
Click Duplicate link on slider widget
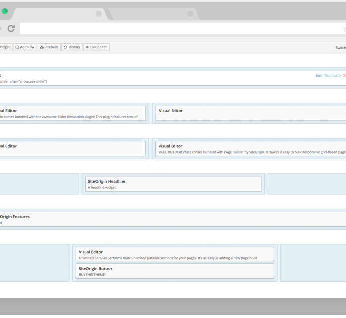point(332,76)
